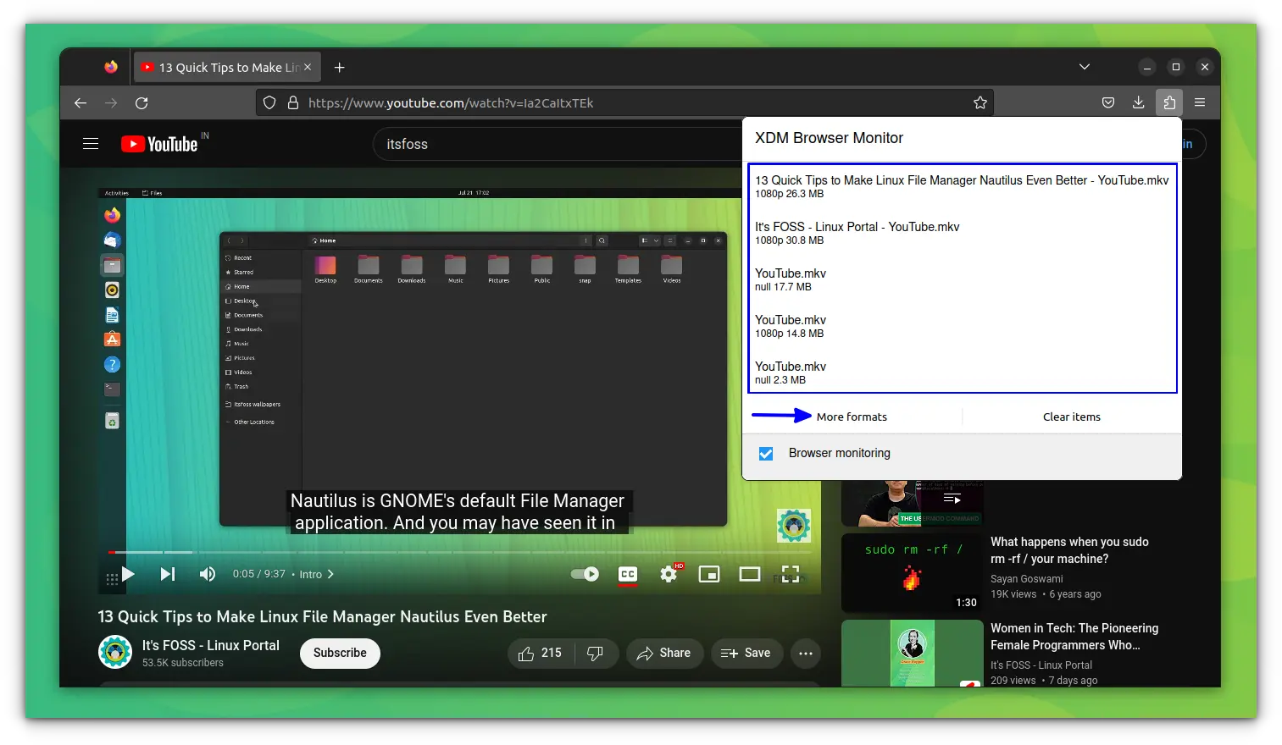Open the Women in Tech thumbnail
Viewport: 1282px width, 745px height.
point(913,654)
